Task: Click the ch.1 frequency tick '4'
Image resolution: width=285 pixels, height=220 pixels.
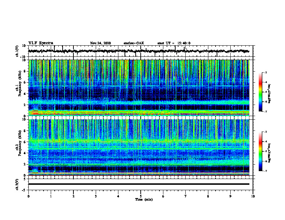Action: click(x=25, y=94)
